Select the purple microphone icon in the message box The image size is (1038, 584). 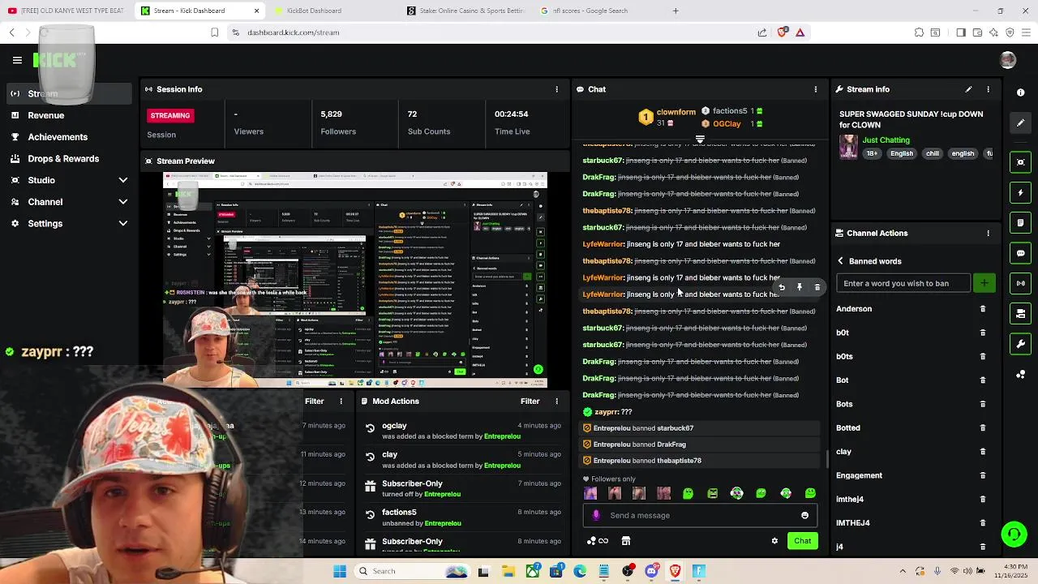point(597,515)
